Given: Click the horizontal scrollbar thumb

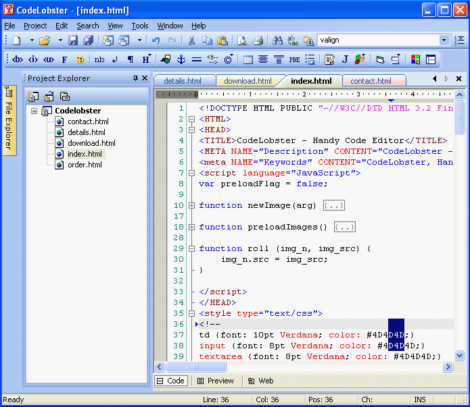Looking at the screenshot, I should pos(196,367).
